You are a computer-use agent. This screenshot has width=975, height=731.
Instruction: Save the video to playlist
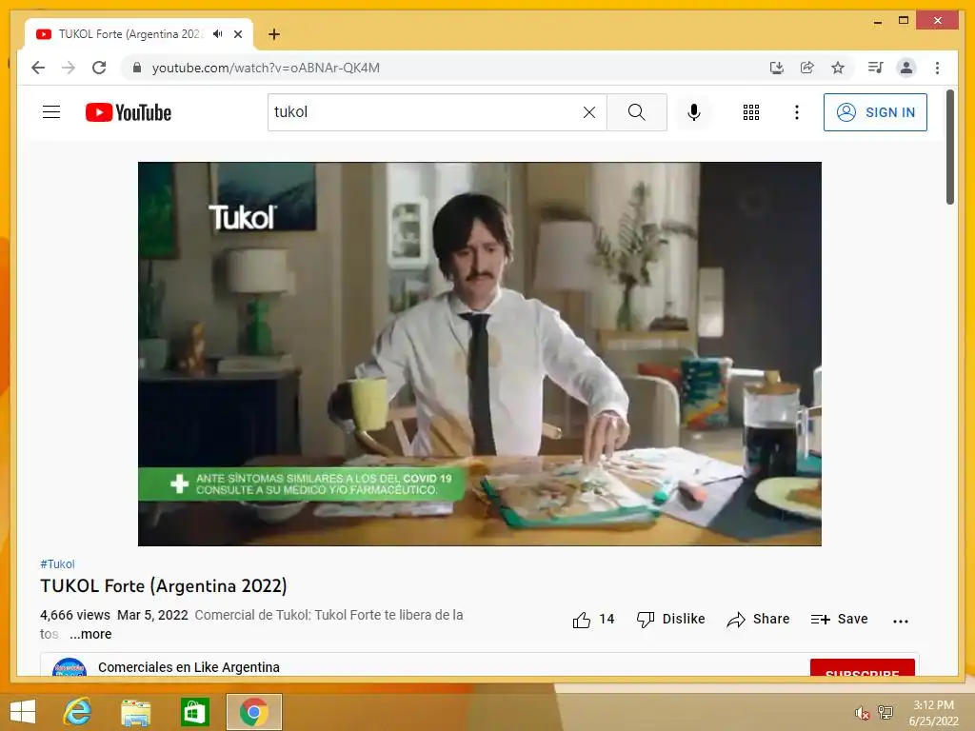[839, 619]
